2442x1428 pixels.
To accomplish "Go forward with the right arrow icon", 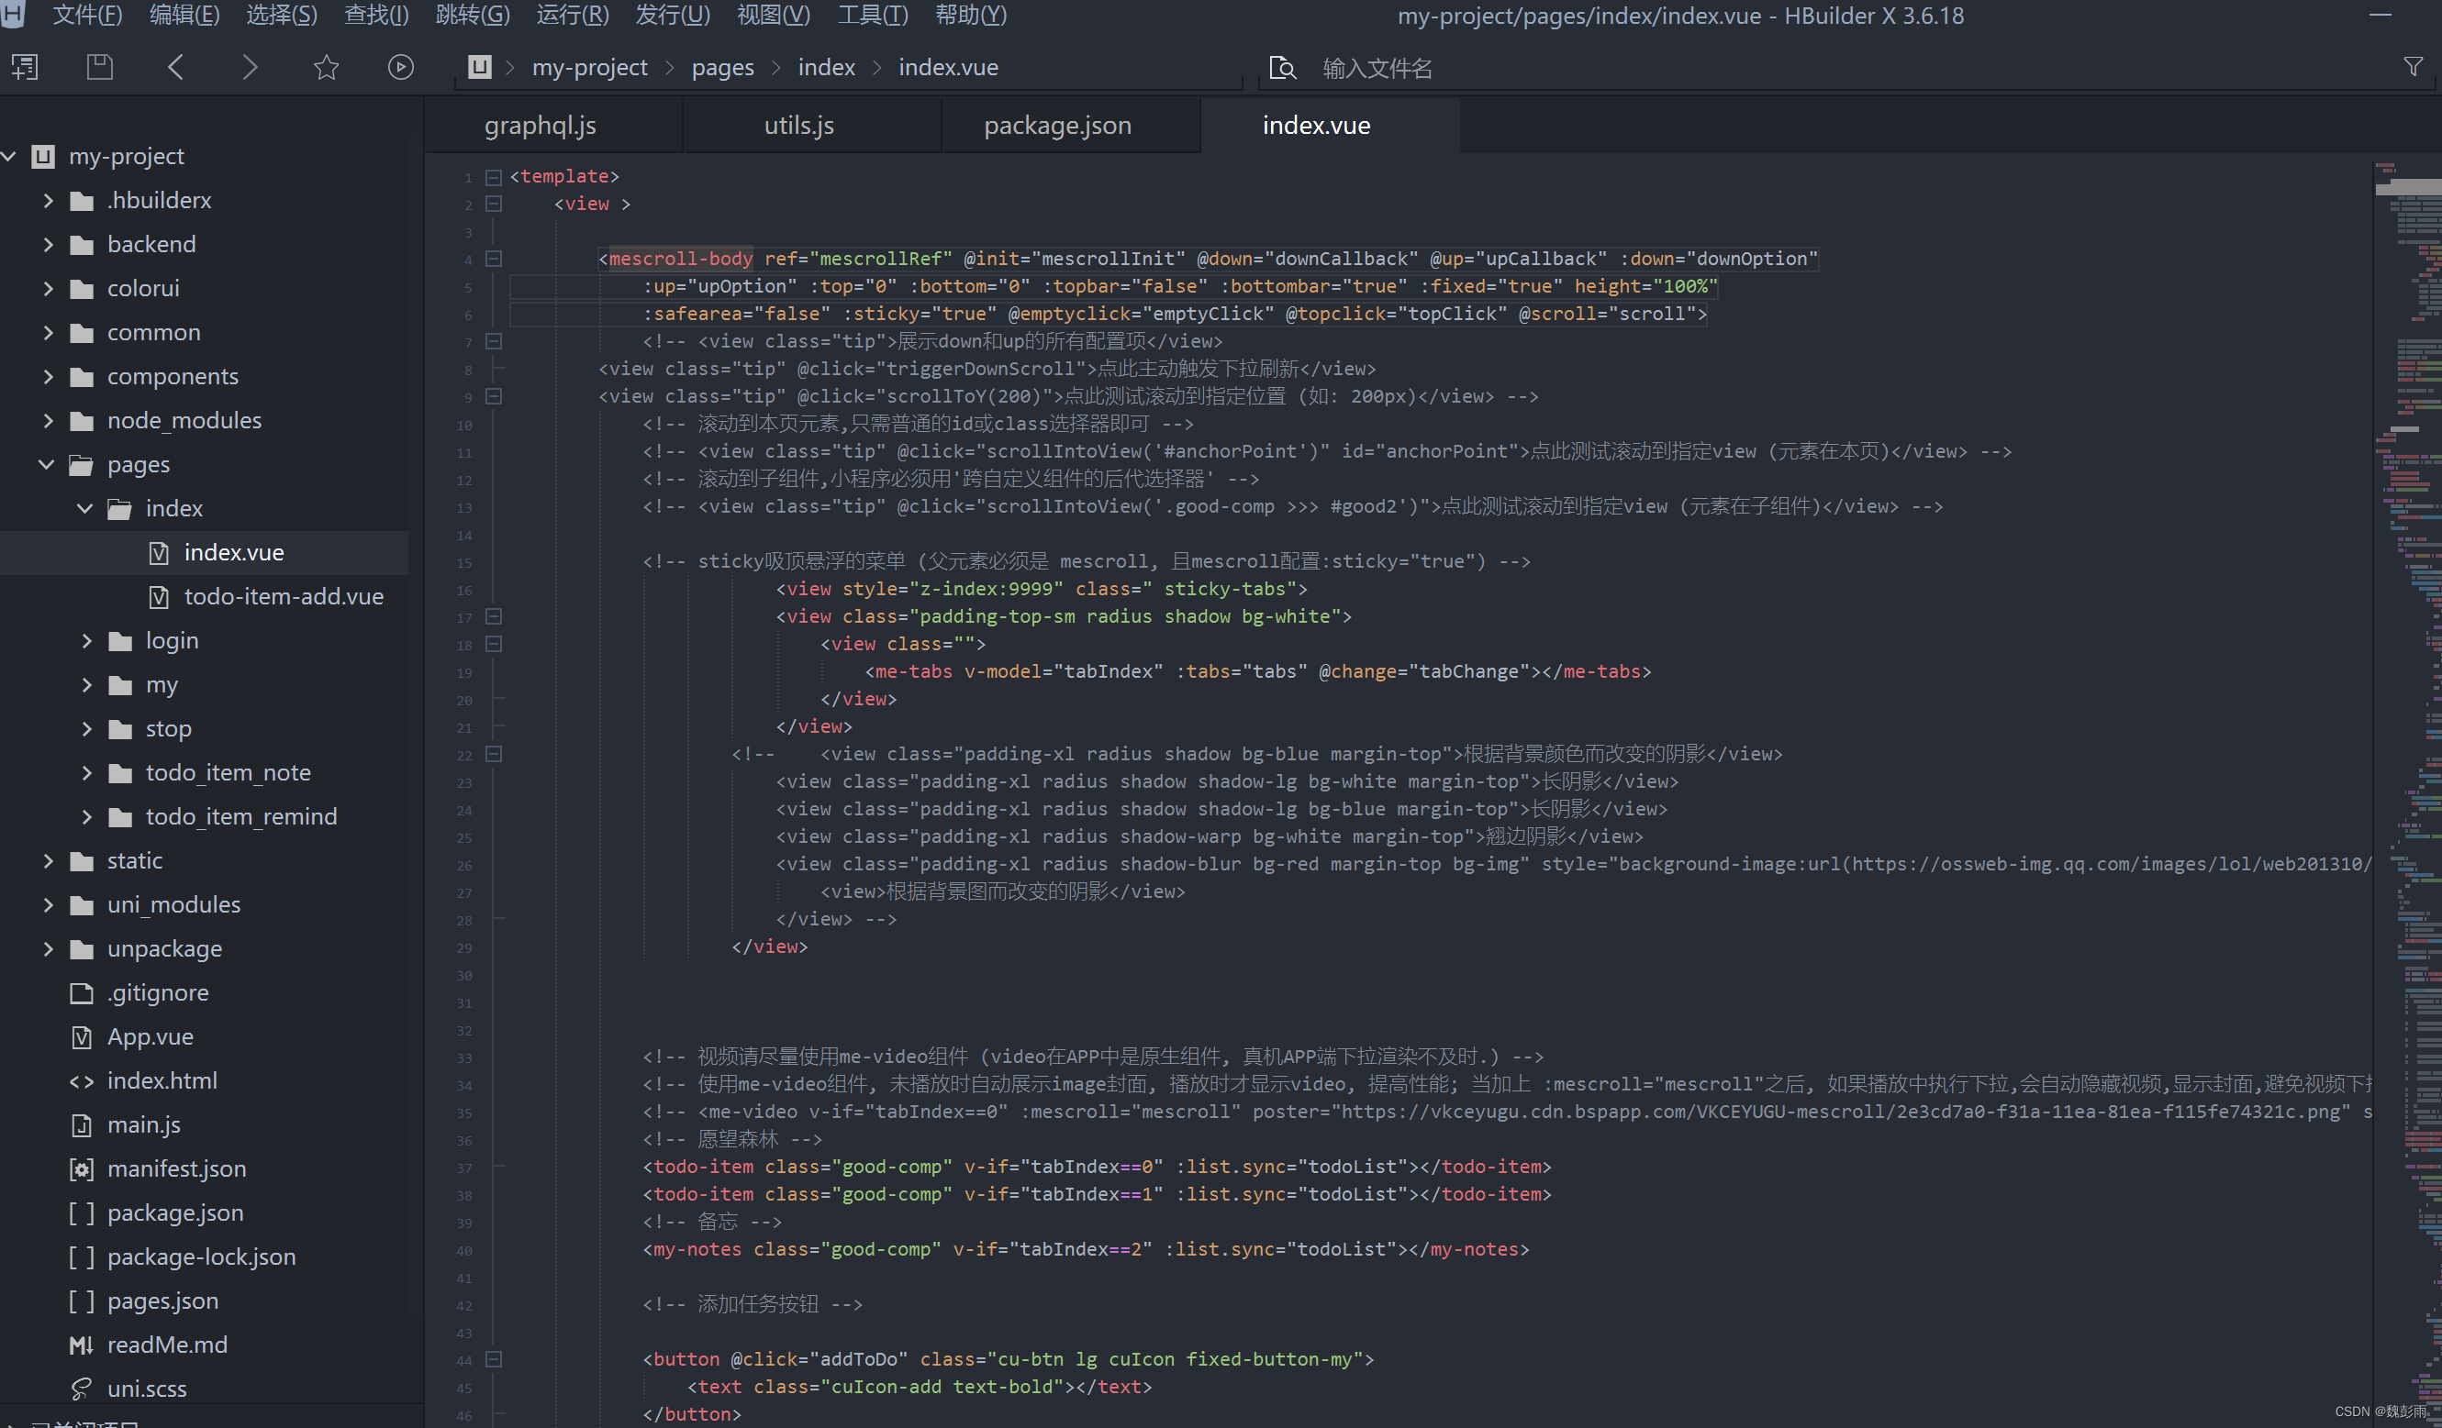I will pyautogui.click(x=250, y=67).
